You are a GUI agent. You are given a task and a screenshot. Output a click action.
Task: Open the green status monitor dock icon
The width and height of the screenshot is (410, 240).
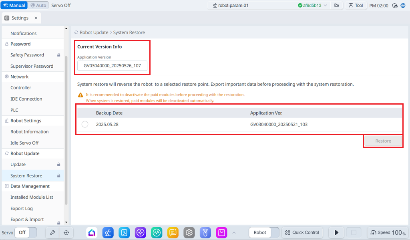pyautogui.click(x=157, y=232)
